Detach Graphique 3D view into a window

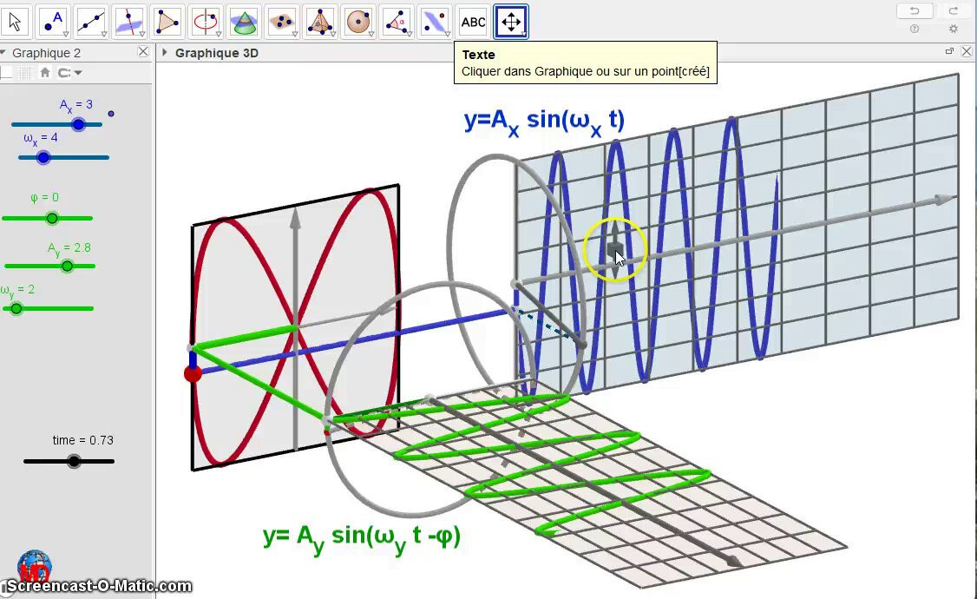[x=949, y=51]
